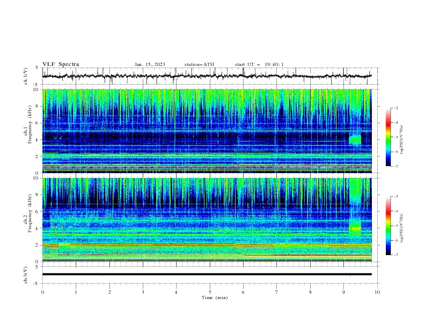Click the log(PSD) label beside ch.1 colorbar

pyautogui.click(x=401, y=139)
